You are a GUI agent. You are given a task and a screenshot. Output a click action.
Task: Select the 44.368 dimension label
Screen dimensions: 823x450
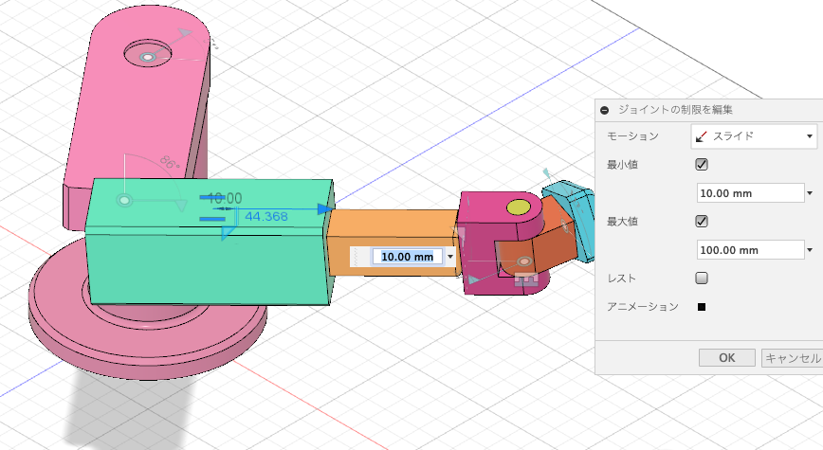click(x=266, y=216)
